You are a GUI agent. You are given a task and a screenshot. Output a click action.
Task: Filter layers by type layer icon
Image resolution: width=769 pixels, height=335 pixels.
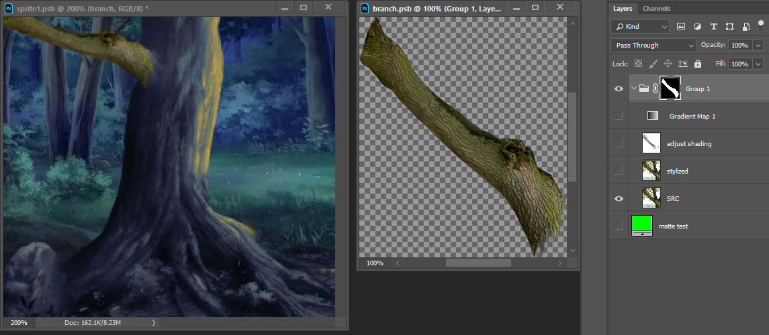pyautogui.click(x=713, y=27)
